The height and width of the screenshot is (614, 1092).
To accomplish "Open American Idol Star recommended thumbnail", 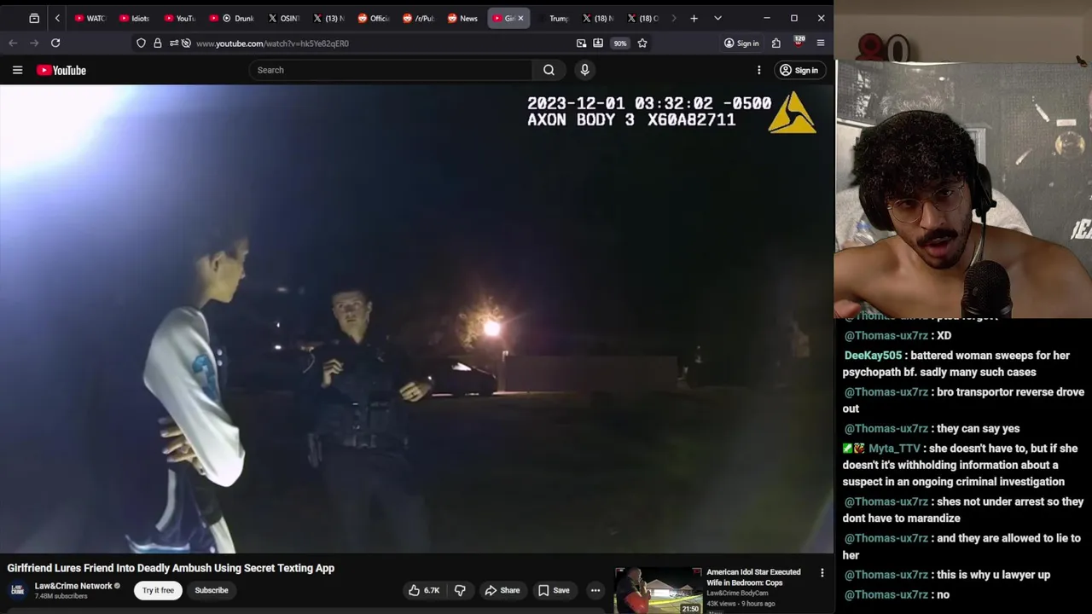I will click(x=659, y=590).
